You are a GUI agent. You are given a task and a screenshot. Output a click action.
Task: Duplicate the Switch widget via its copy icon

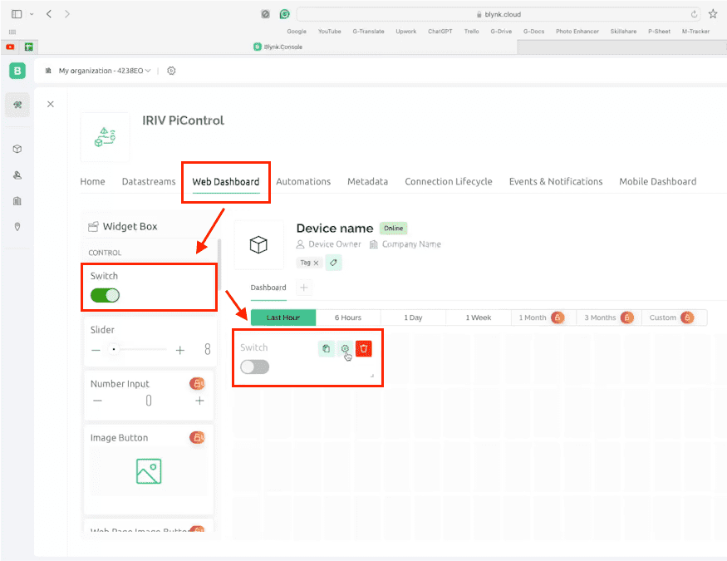click(x=326, y=348)
